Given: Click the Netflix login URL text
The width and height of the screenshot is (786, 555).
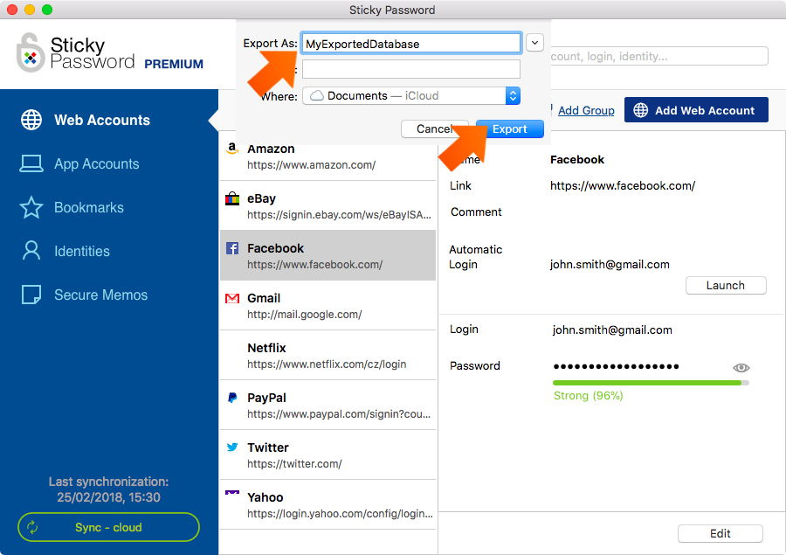Looking at the screenshot, I should [327, 364].
